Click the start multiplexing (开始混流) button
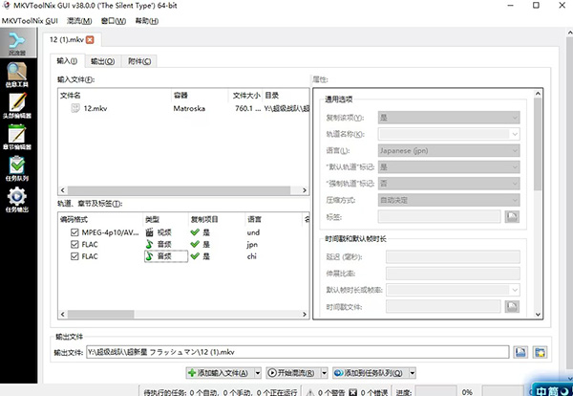 [x=295, y=373]
